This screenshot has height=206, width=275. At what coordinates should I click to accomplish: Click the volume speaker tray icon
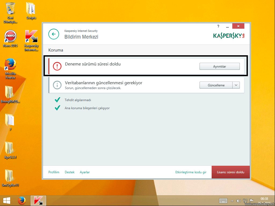pyautogui.click(x=238, y=201)
